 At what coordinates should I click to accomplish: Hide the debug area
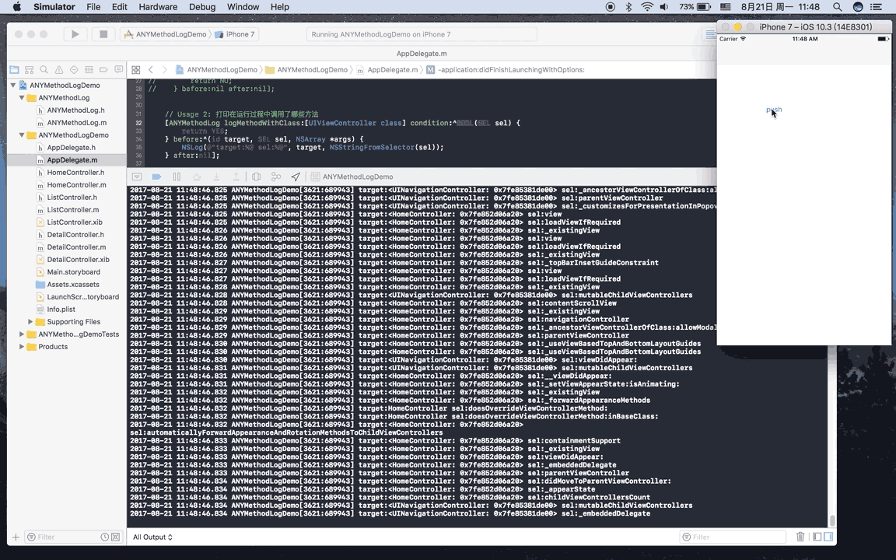click(x=137, y=177)
